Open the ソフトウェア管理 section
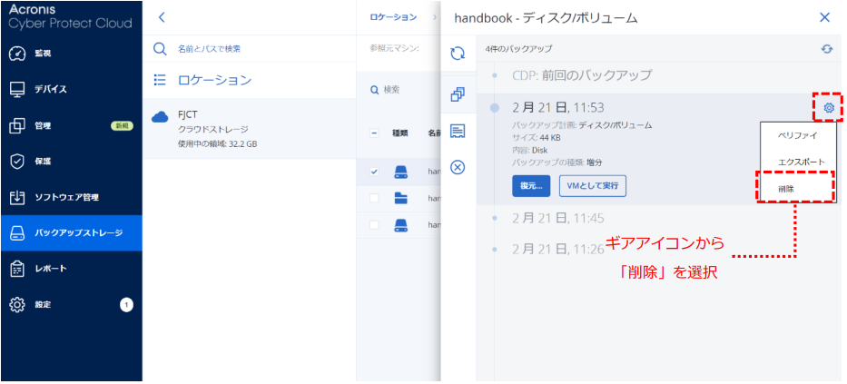The height and width of the screenshot is (384, 847). [72, 197]
